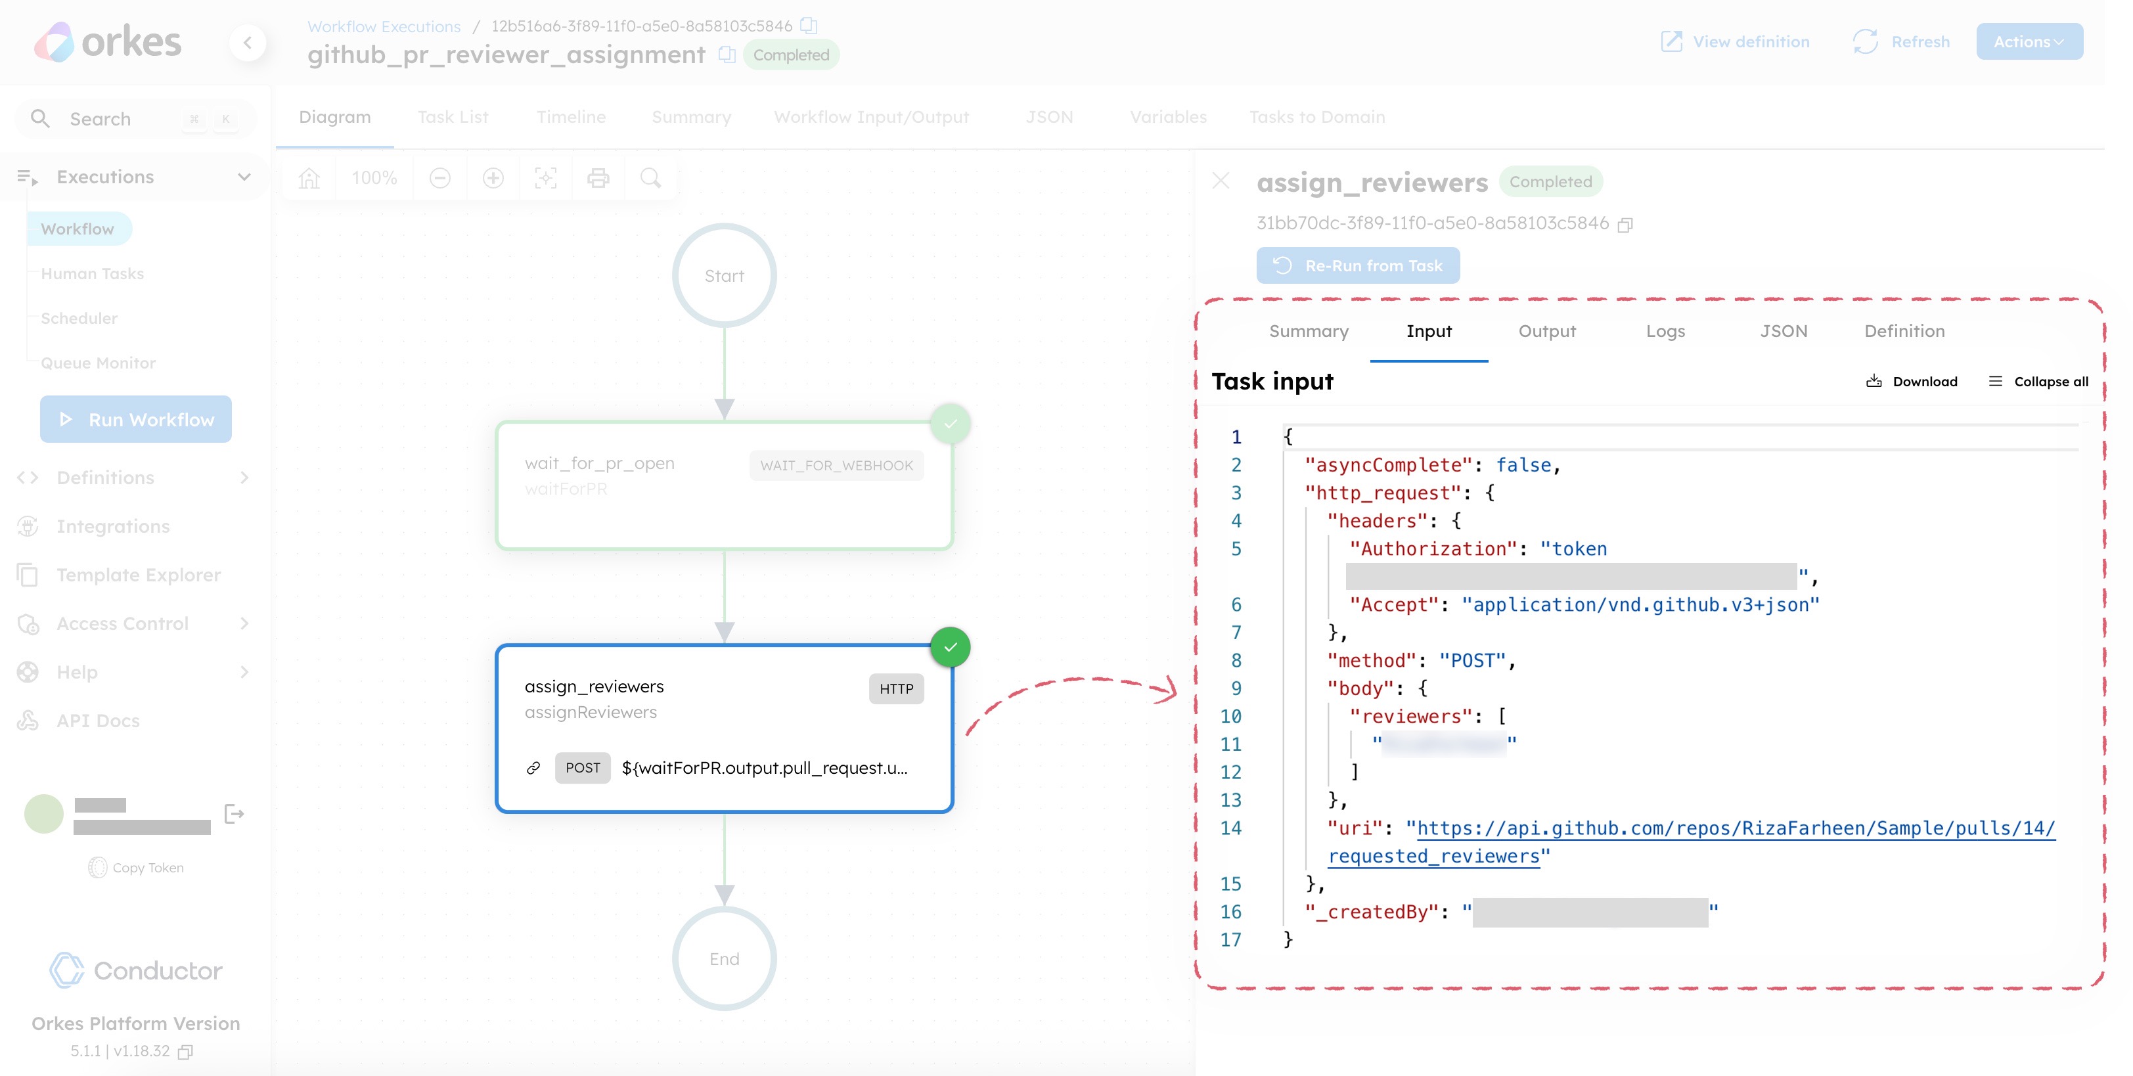This screenshot has width=2133, height=1076.
Task: Open the Output tab in task panel
Action: (1547, 331)
